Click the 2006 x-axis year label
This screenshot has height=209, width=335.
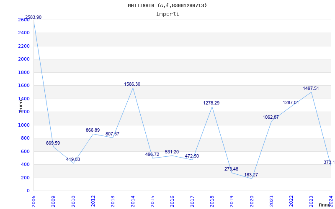point(33,201)
